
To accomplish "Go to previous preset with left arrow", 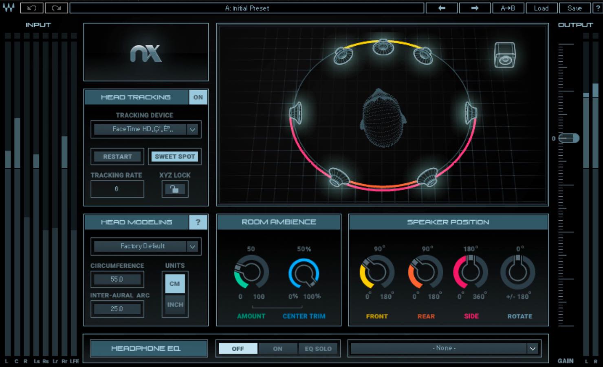I will pyautogui.click(x=441, y=8).
